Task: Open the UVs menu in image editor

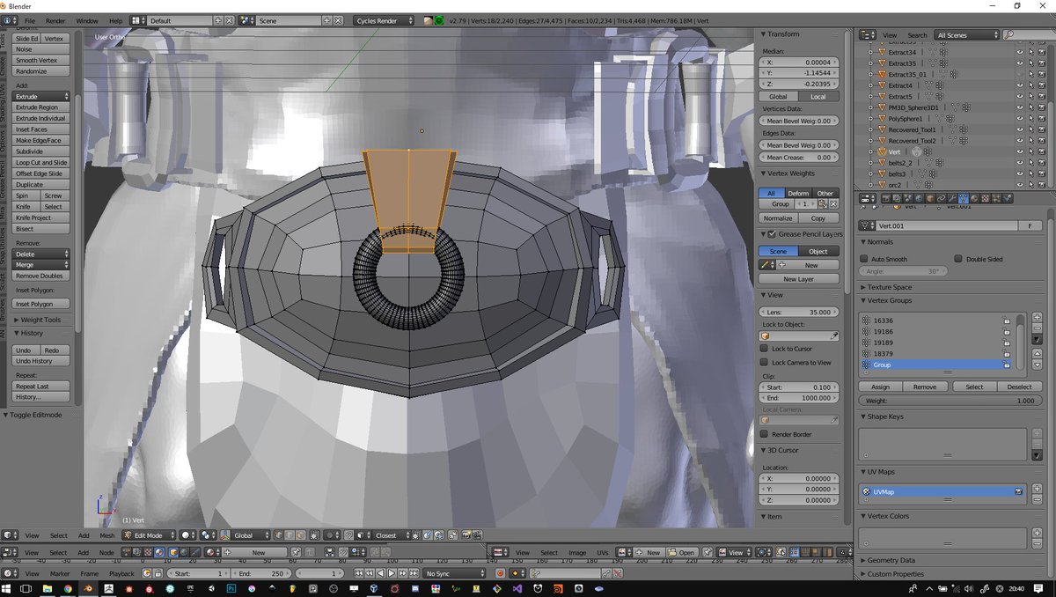Action: [x=603, y=552]
